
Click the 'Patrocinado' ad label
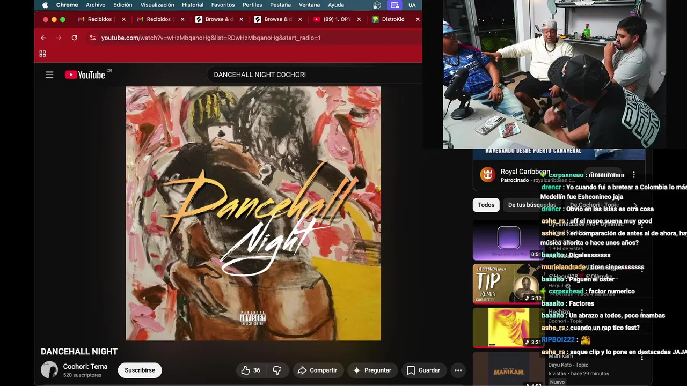[x=514, y=180]
